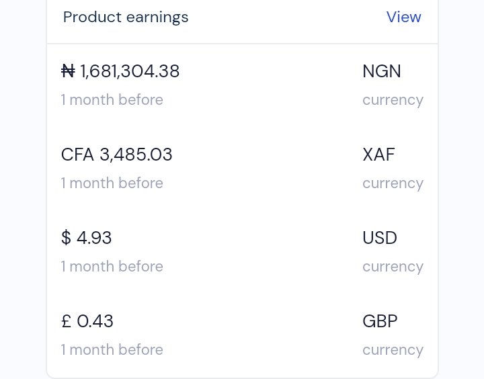
Task: Click the Product earnings heading
Action: coord(126,17)
